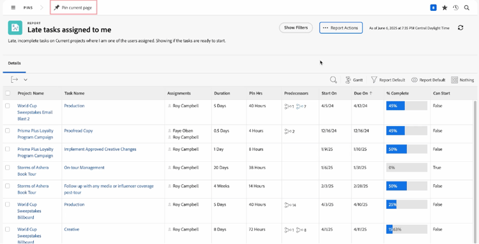Check the On-tour Management row checkbox

click(8, 168)
